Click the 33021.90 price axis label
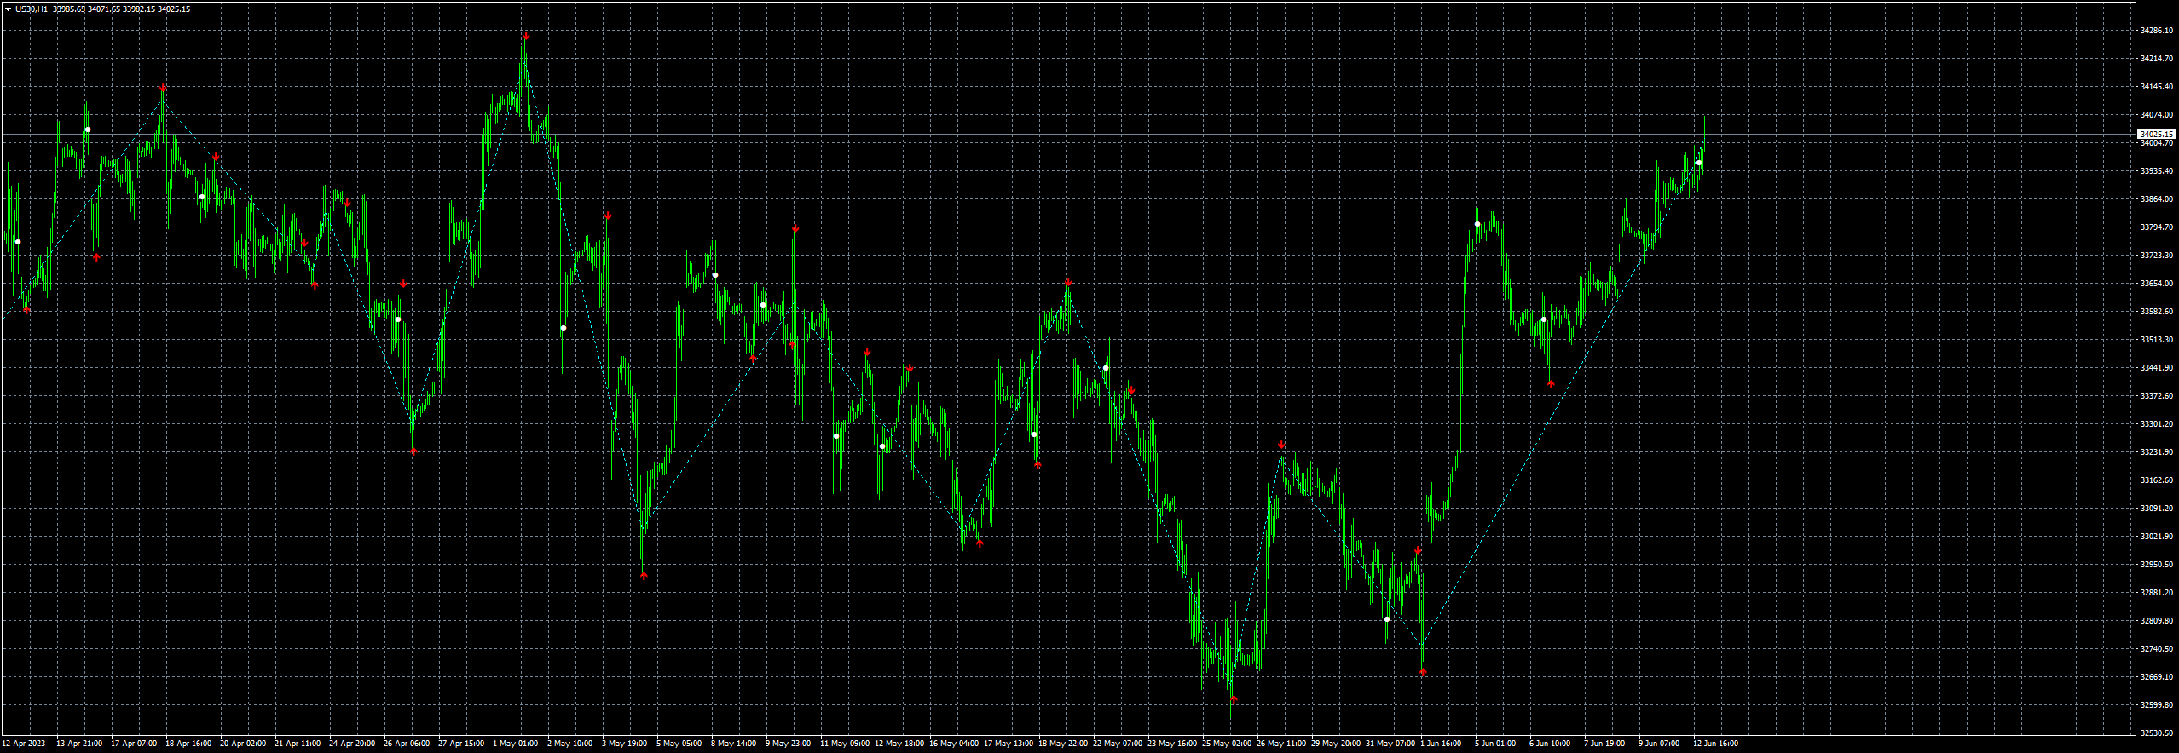The width and height of the screenshot is (2179, 753). coord(2157,537)
